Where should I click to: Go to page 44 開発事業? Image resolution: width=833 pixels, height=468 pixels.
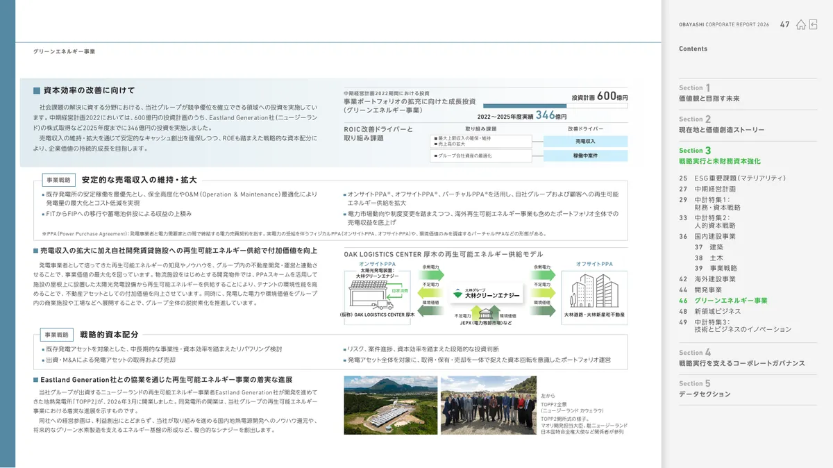pyautogui.click(x=700, y=290)
